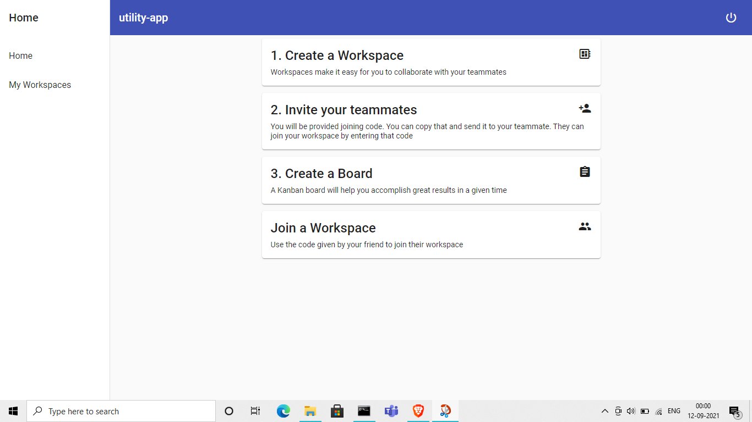Select the clipboard icon on Create a Board

tap(585, 171)
